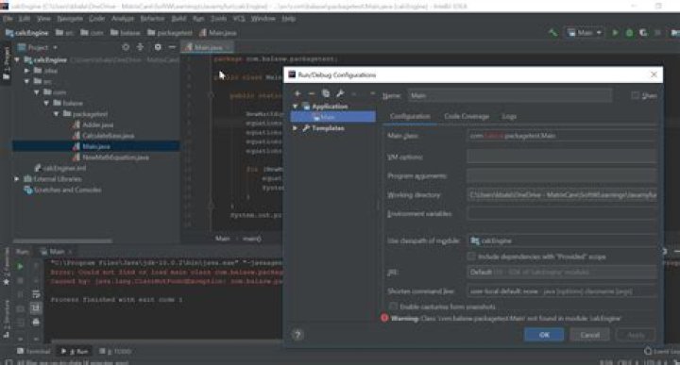Image resolution: width=680 pixels, height=365 pixels.
Task: Start debugging with the bug icon
Action: (x=629, y=32)
